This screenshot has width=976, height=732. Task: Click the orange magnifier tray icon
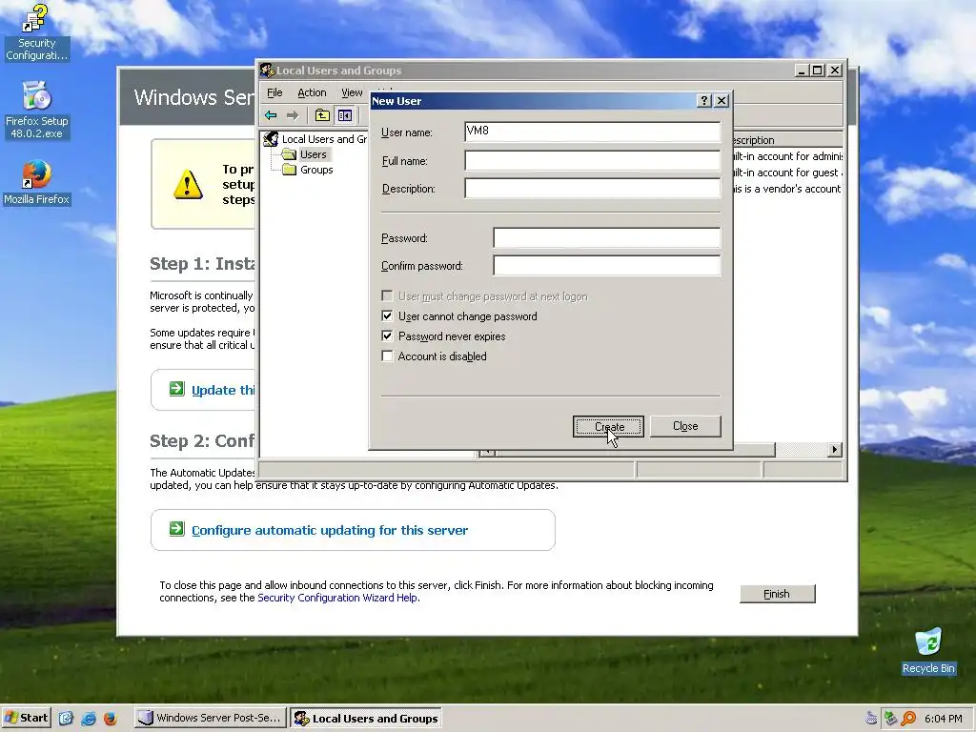(x=908, y=719)
